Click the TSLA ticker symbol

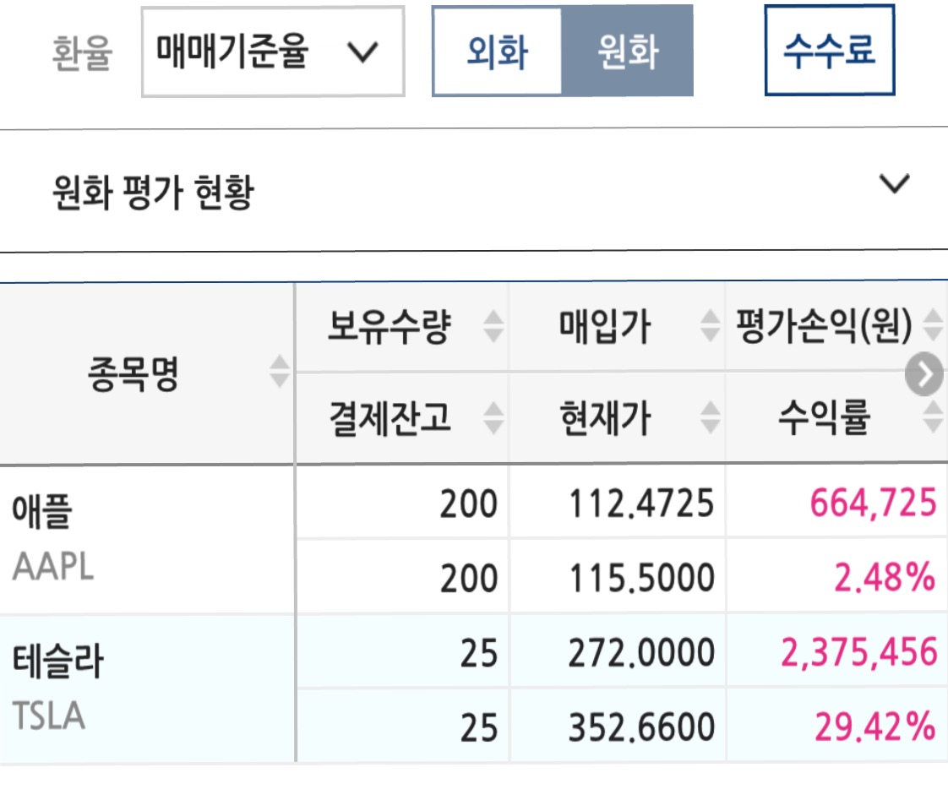pyautogui.click(x=49, y=716)
